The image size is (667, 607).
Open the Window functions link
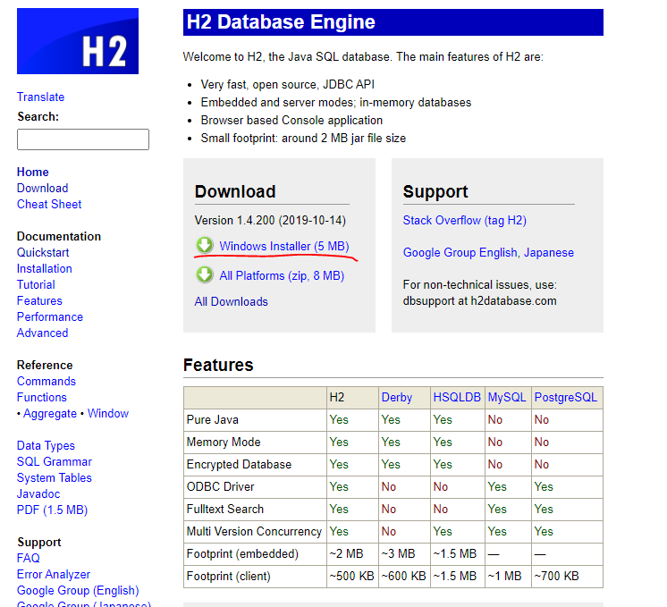pos(108,414)
